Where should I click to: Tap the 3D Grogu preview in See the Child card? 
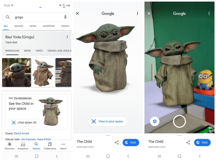pos(51,111)
